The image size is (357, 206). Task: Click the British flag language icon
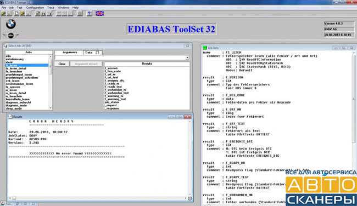pyautogui.click(x=99, y=14)
